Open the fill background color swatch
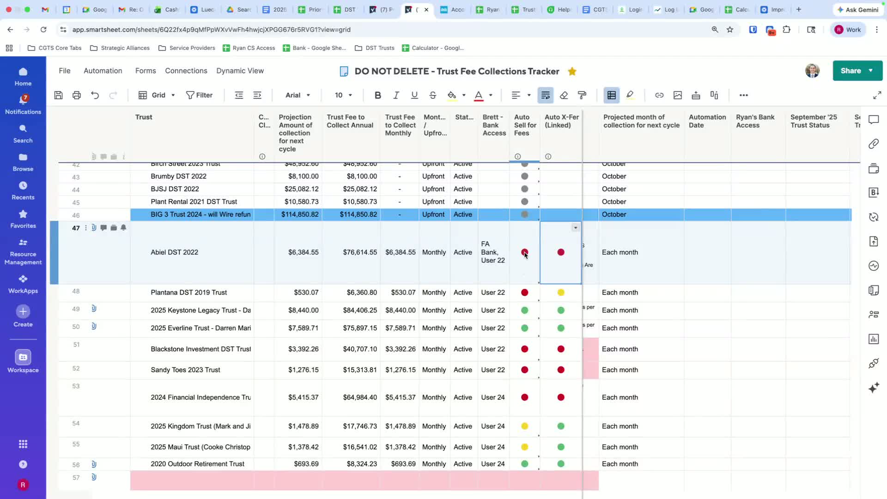Viewport: 887px width, 499px height. click(452, 95)
